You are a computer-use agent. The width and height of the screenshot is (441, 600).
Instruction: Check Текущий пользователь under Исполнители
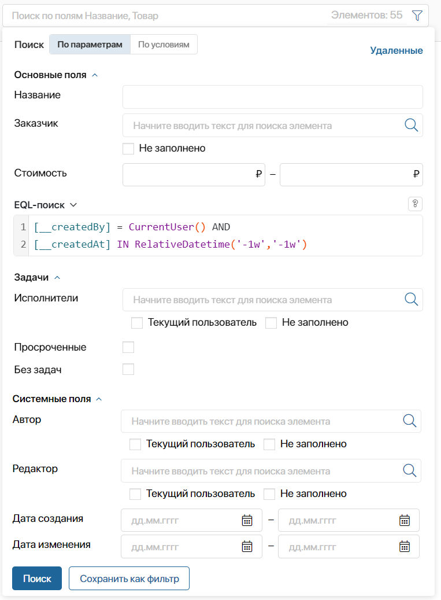[x=137, y=323]
